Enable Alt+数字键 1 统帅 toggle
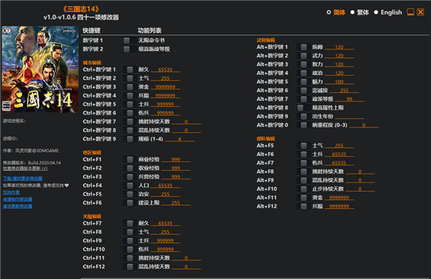The width and height of the screenshot is (431, 279). click(x=303, y=47)
